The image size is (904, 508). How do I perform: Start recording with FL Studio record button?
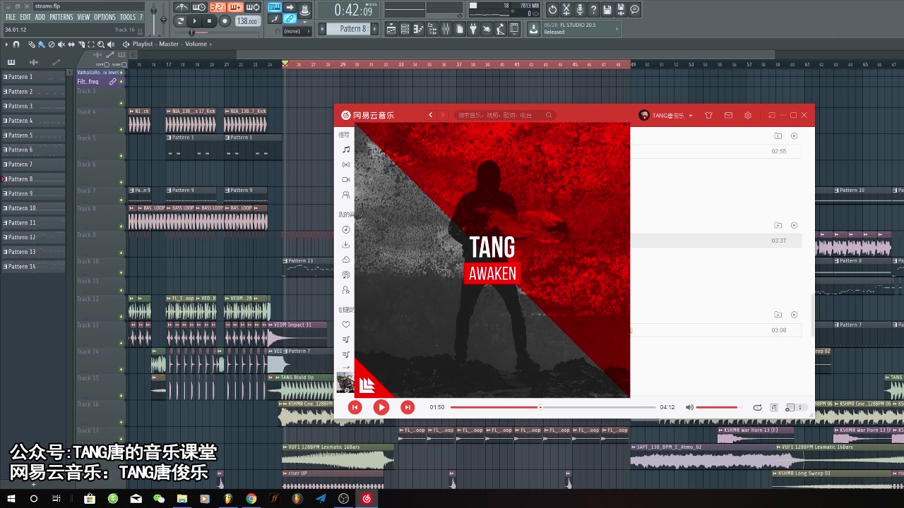[x=225, y=21]
